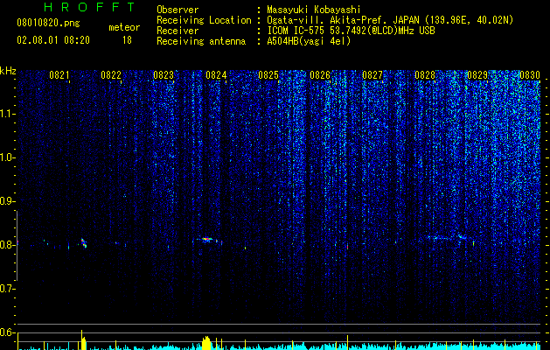Click the faint curved echo near 0828
Image resolution: width=550 pixels, height=350 pixels.
[447, 238]
